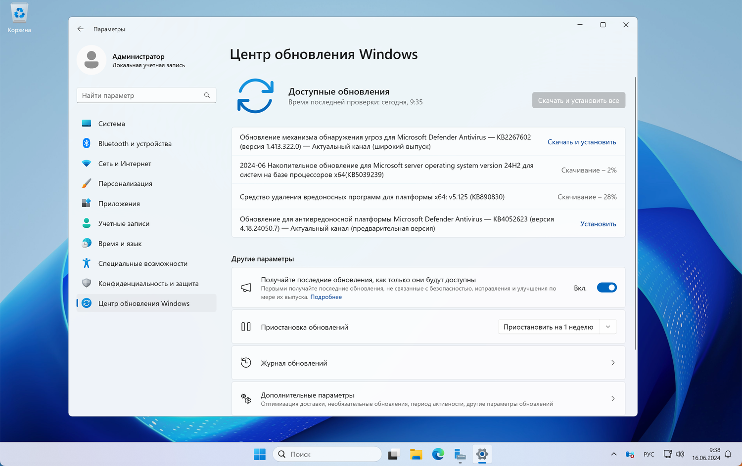The width and height of the screenshot is (742, 466).
Task: Click the Центр обновления Windows page title
Action: [324, 54]
